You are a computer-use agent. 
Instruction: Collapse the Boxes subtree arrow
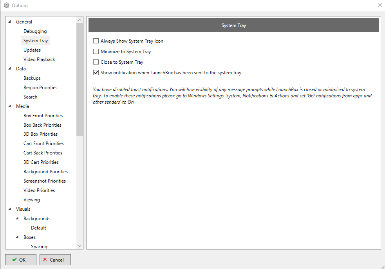(17, 237)
